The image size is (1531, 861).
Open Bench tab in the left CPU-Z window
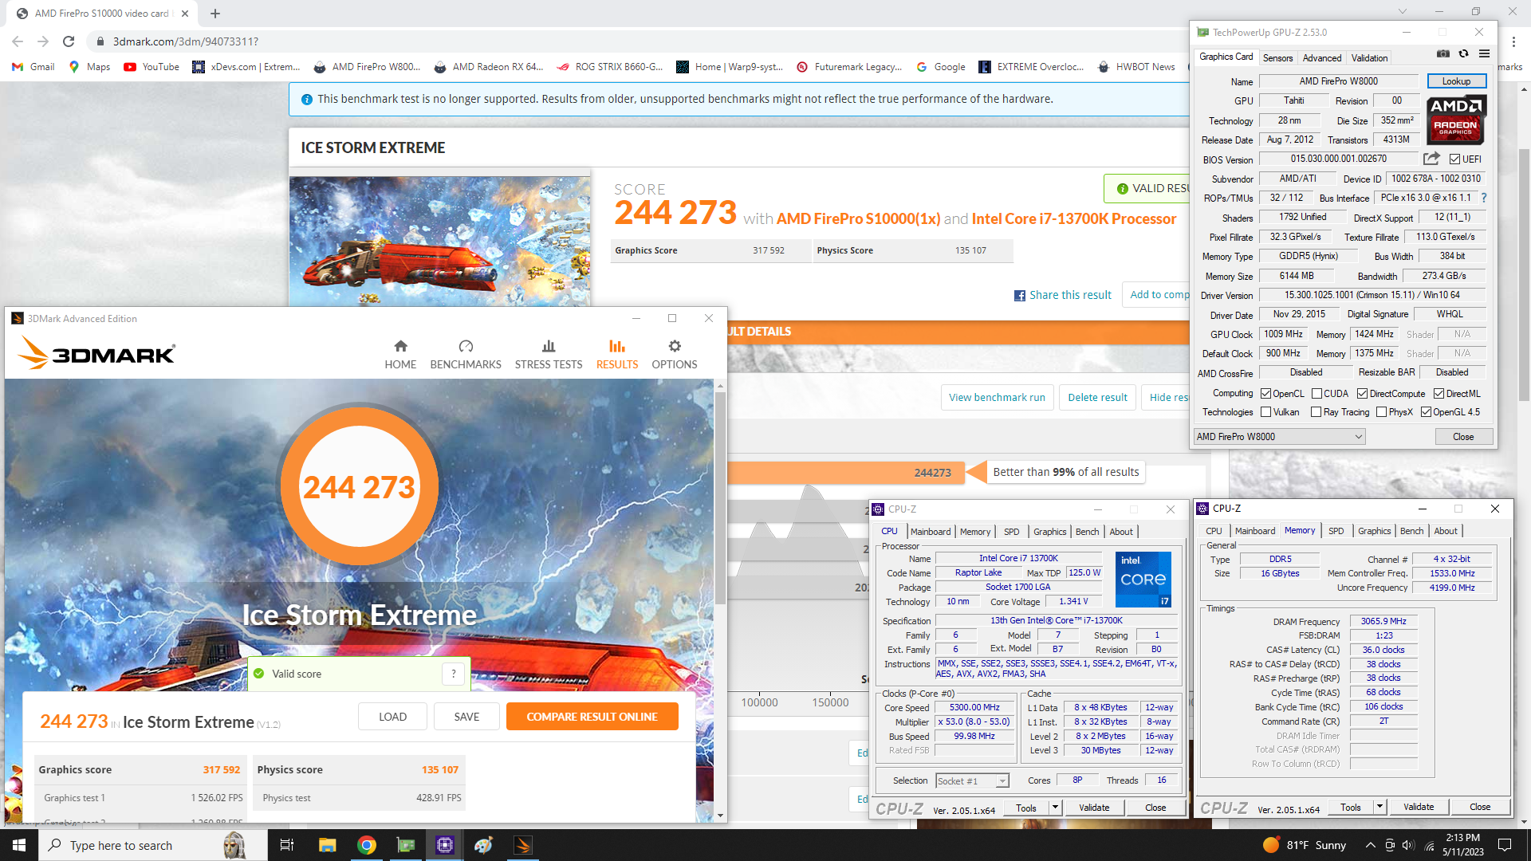[1087, 532]
